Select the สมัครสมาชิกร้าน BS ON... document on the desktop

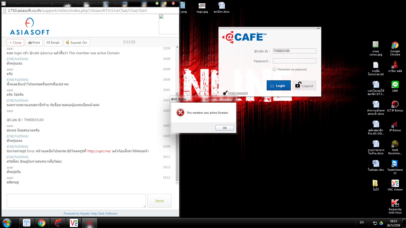pos(376,128)
